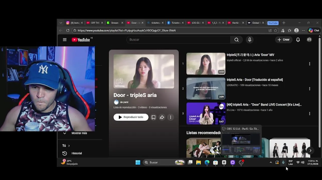This screenshot has height=180, width=322.
Task: Show hidden system tray icons
Action: click(271, 162)
